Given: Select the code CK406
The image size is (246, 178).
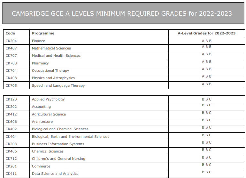Looking at the screenshot, I should (11, 151).
